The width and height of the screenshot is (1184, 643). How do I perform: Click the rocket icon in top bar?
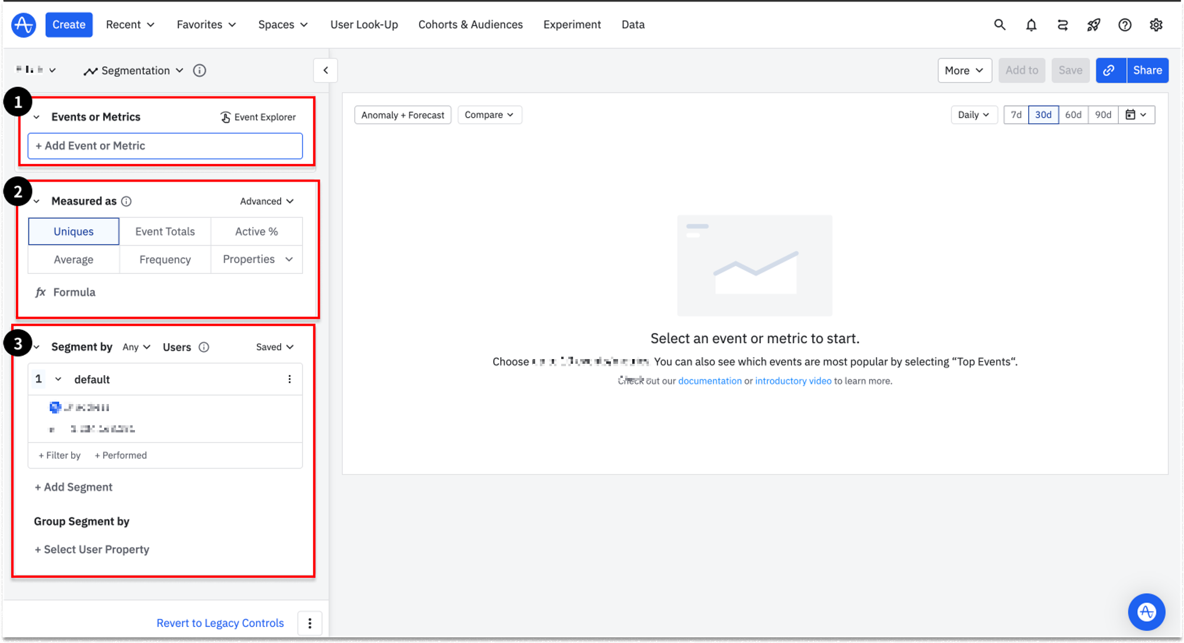[x=1093, y=25]
